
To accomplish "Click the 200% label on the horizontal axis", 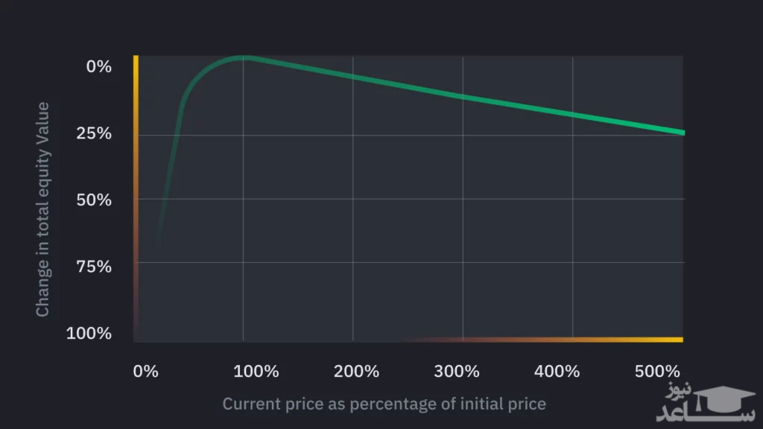I will point(356,371).
